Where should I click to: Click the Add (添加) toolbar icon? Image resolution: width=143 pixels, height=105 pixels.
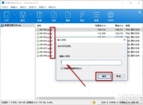tap(54, 15)
